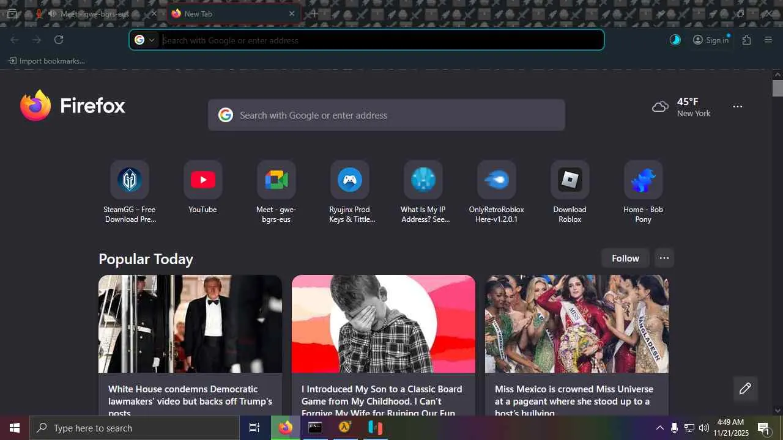Viewport: 783px width, 440px height.
Task: Open the Extensions puzzle-piece menu
Action: click(x=746, y=40)
